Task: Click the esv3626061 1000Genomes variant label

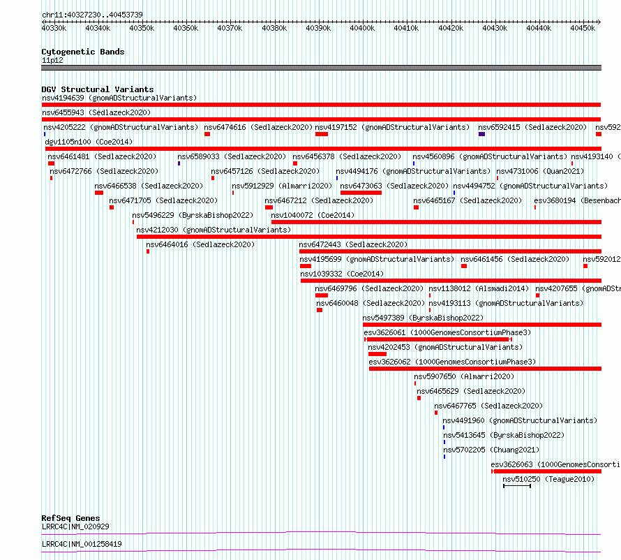Action: (x=447, y=332)
